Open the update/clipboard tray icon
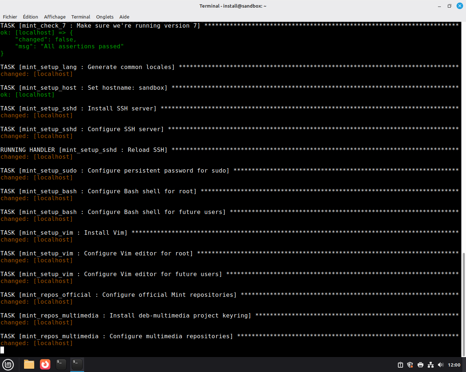 pyautogui.click(x=400, y=365)
